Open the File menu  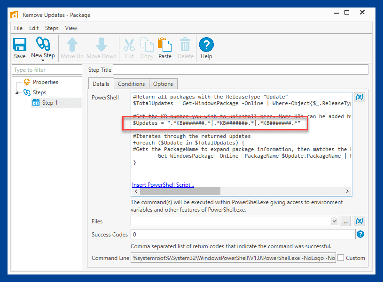[18, 28]
